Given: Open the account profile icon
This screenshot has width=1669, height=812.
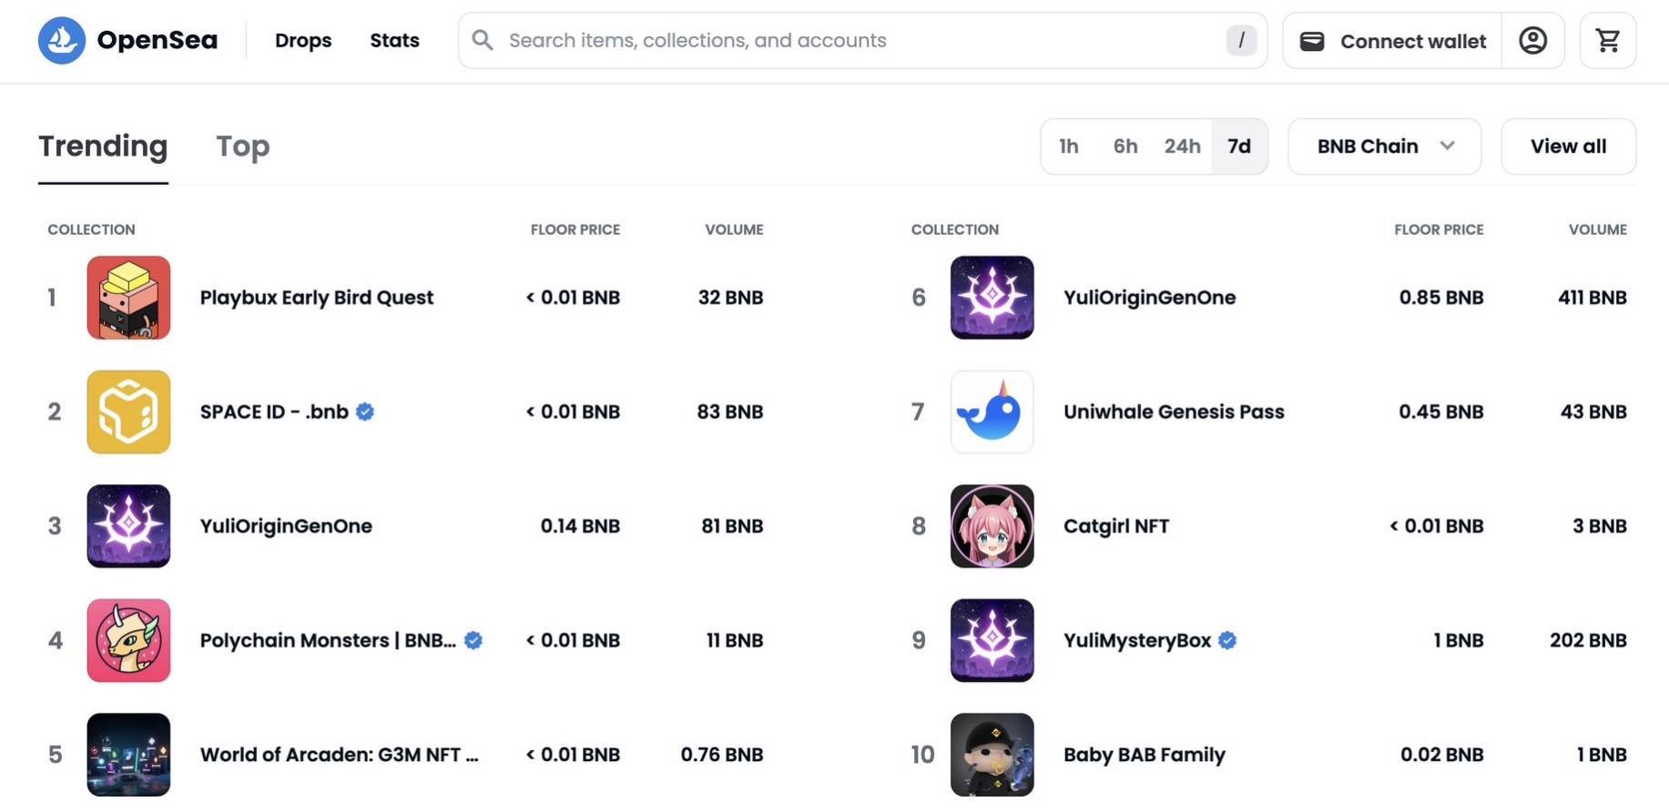Looking at the screenshot, I should [1532, 40].
